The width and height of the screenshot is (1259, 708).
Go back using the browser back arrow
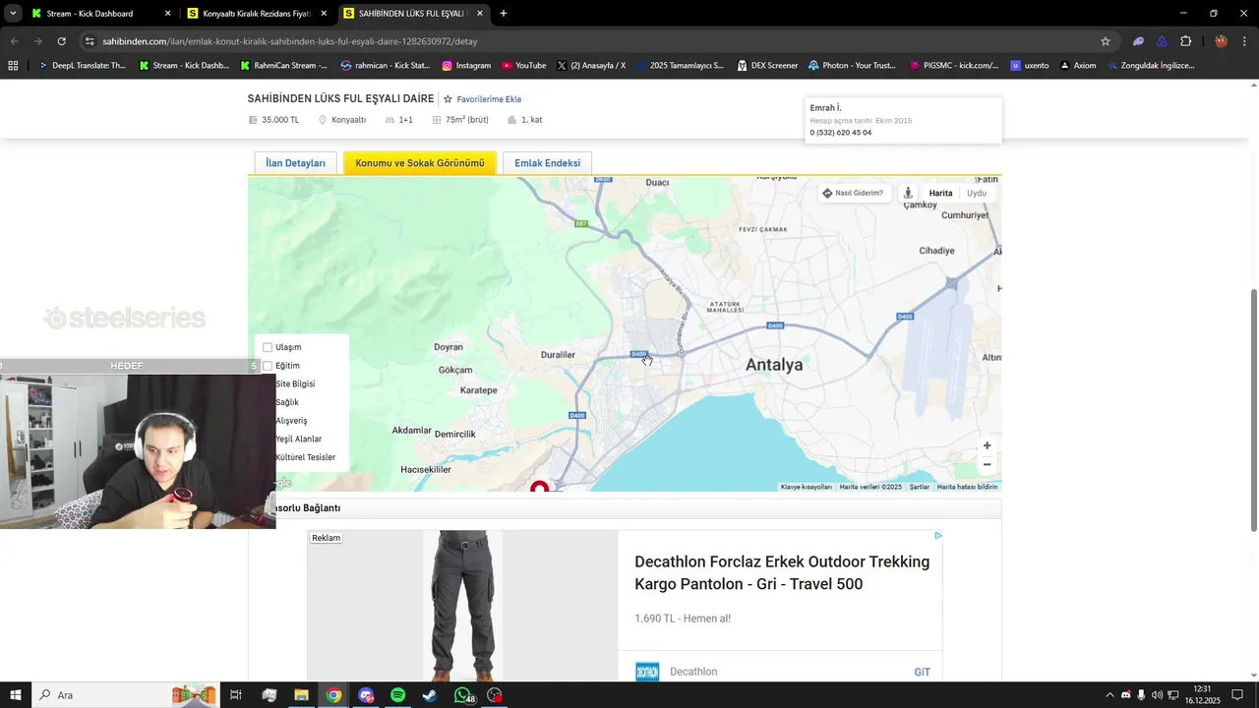14,41
